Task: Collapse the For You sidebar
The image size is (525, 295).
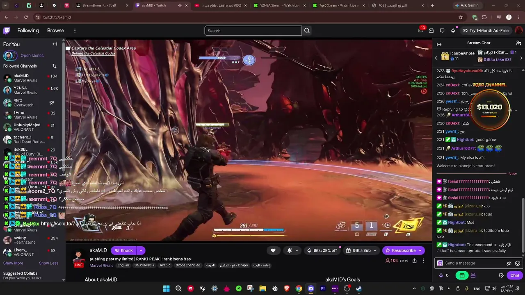Action: (x=55, y=44)
